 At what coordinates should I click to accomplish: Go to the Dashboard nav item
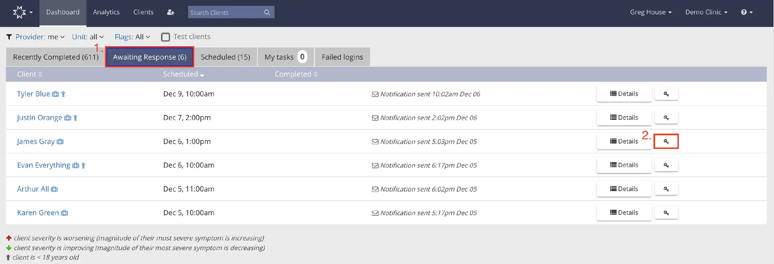pyautogui.click(x=63, y=12)
